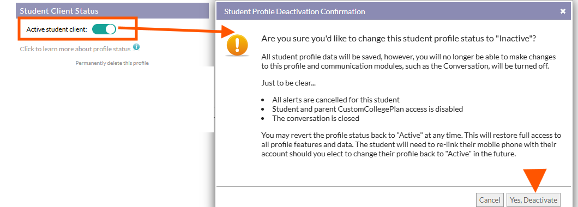
Task: Close the Deactivation Confirmation dialog with X
Action: [x=563, y=11]
